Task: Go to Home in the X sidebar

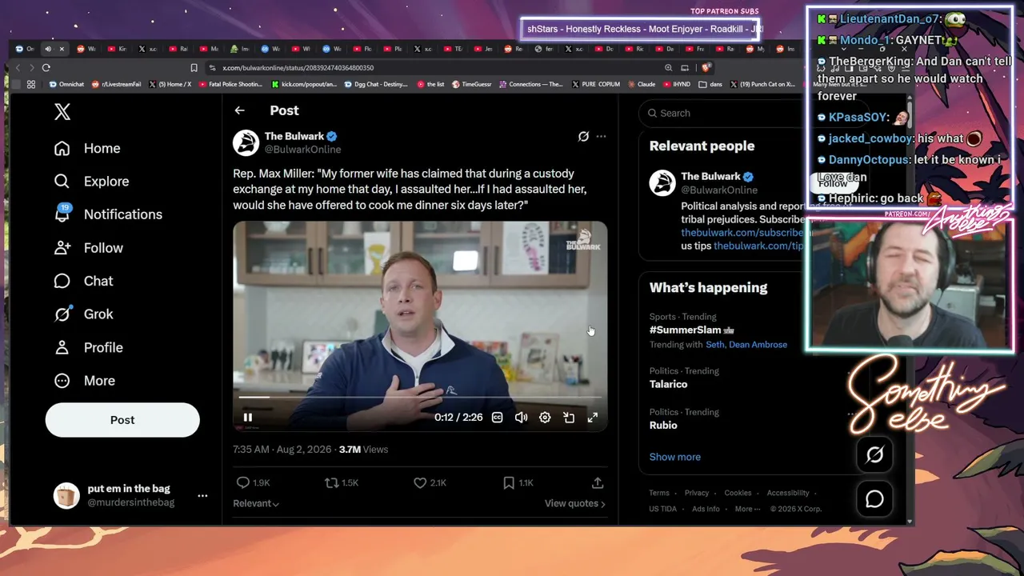Action: click(87, 148)
